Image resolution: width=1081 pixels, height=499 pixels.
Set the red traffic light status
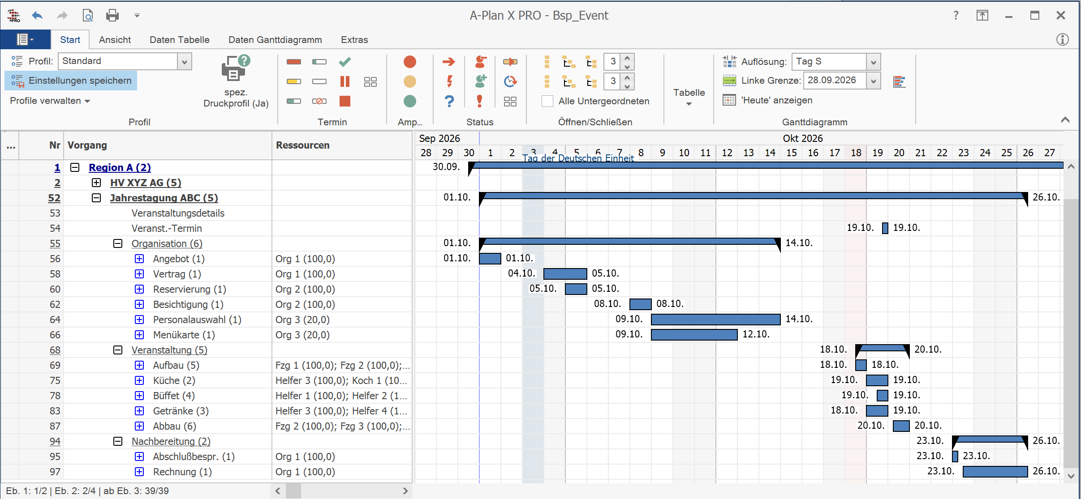coord(410,62)
